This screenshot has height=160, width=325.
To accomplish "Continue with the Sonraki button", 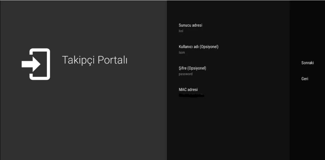I will (307, 63).
